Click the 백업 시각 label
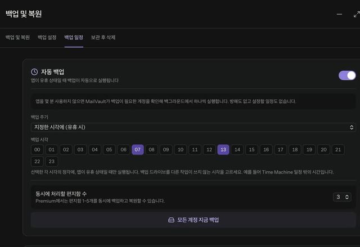This screenshot has width=360, height=247. (x=39, y=140)
